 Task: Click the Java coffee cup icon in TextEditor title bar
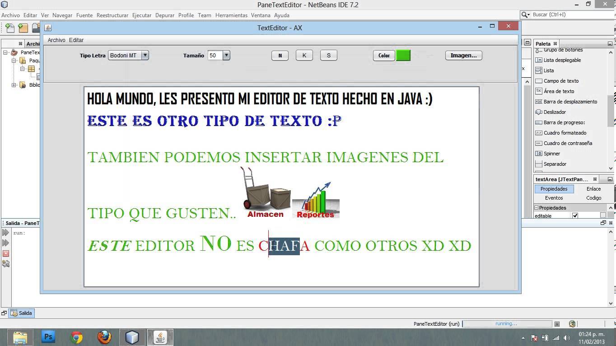click(x=48, y=28)
